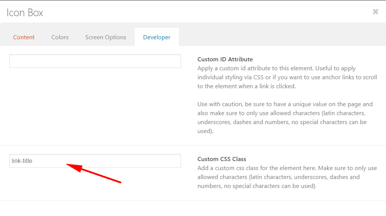Go to the Screen Options tab
This screenshot has width=386, height=216.
click(105, 37)
